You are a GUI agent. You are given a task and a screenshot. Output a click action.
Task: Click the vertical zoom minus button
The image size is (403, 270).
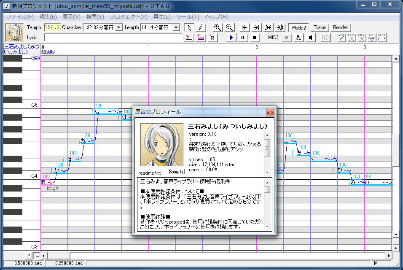(395, 241)
